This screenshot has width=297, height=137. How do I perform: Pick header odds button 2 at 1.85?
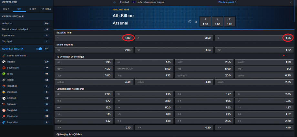[x=230, y=22]
